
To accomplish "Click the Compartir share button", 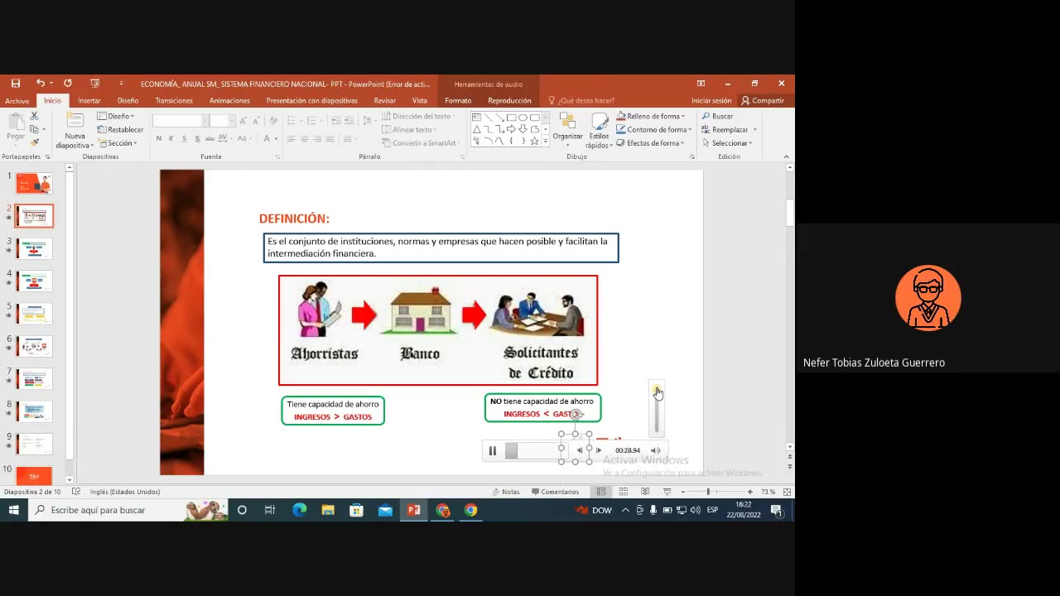I will pos(763,101).
